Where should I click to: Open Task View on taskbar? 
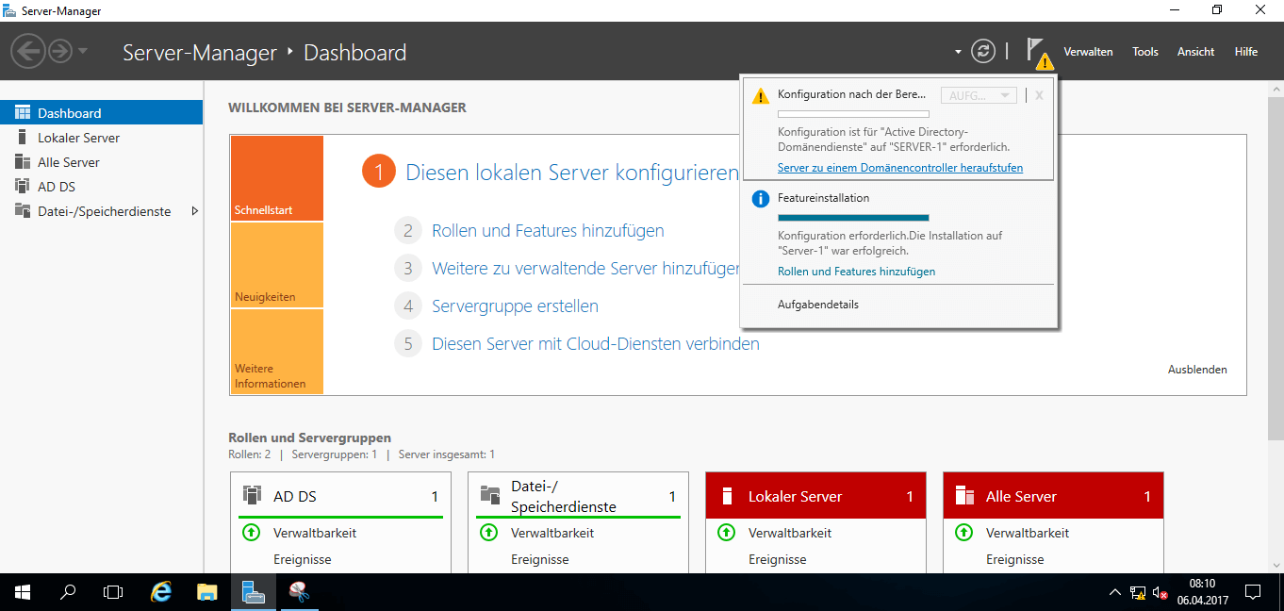(x=113, y=592)
